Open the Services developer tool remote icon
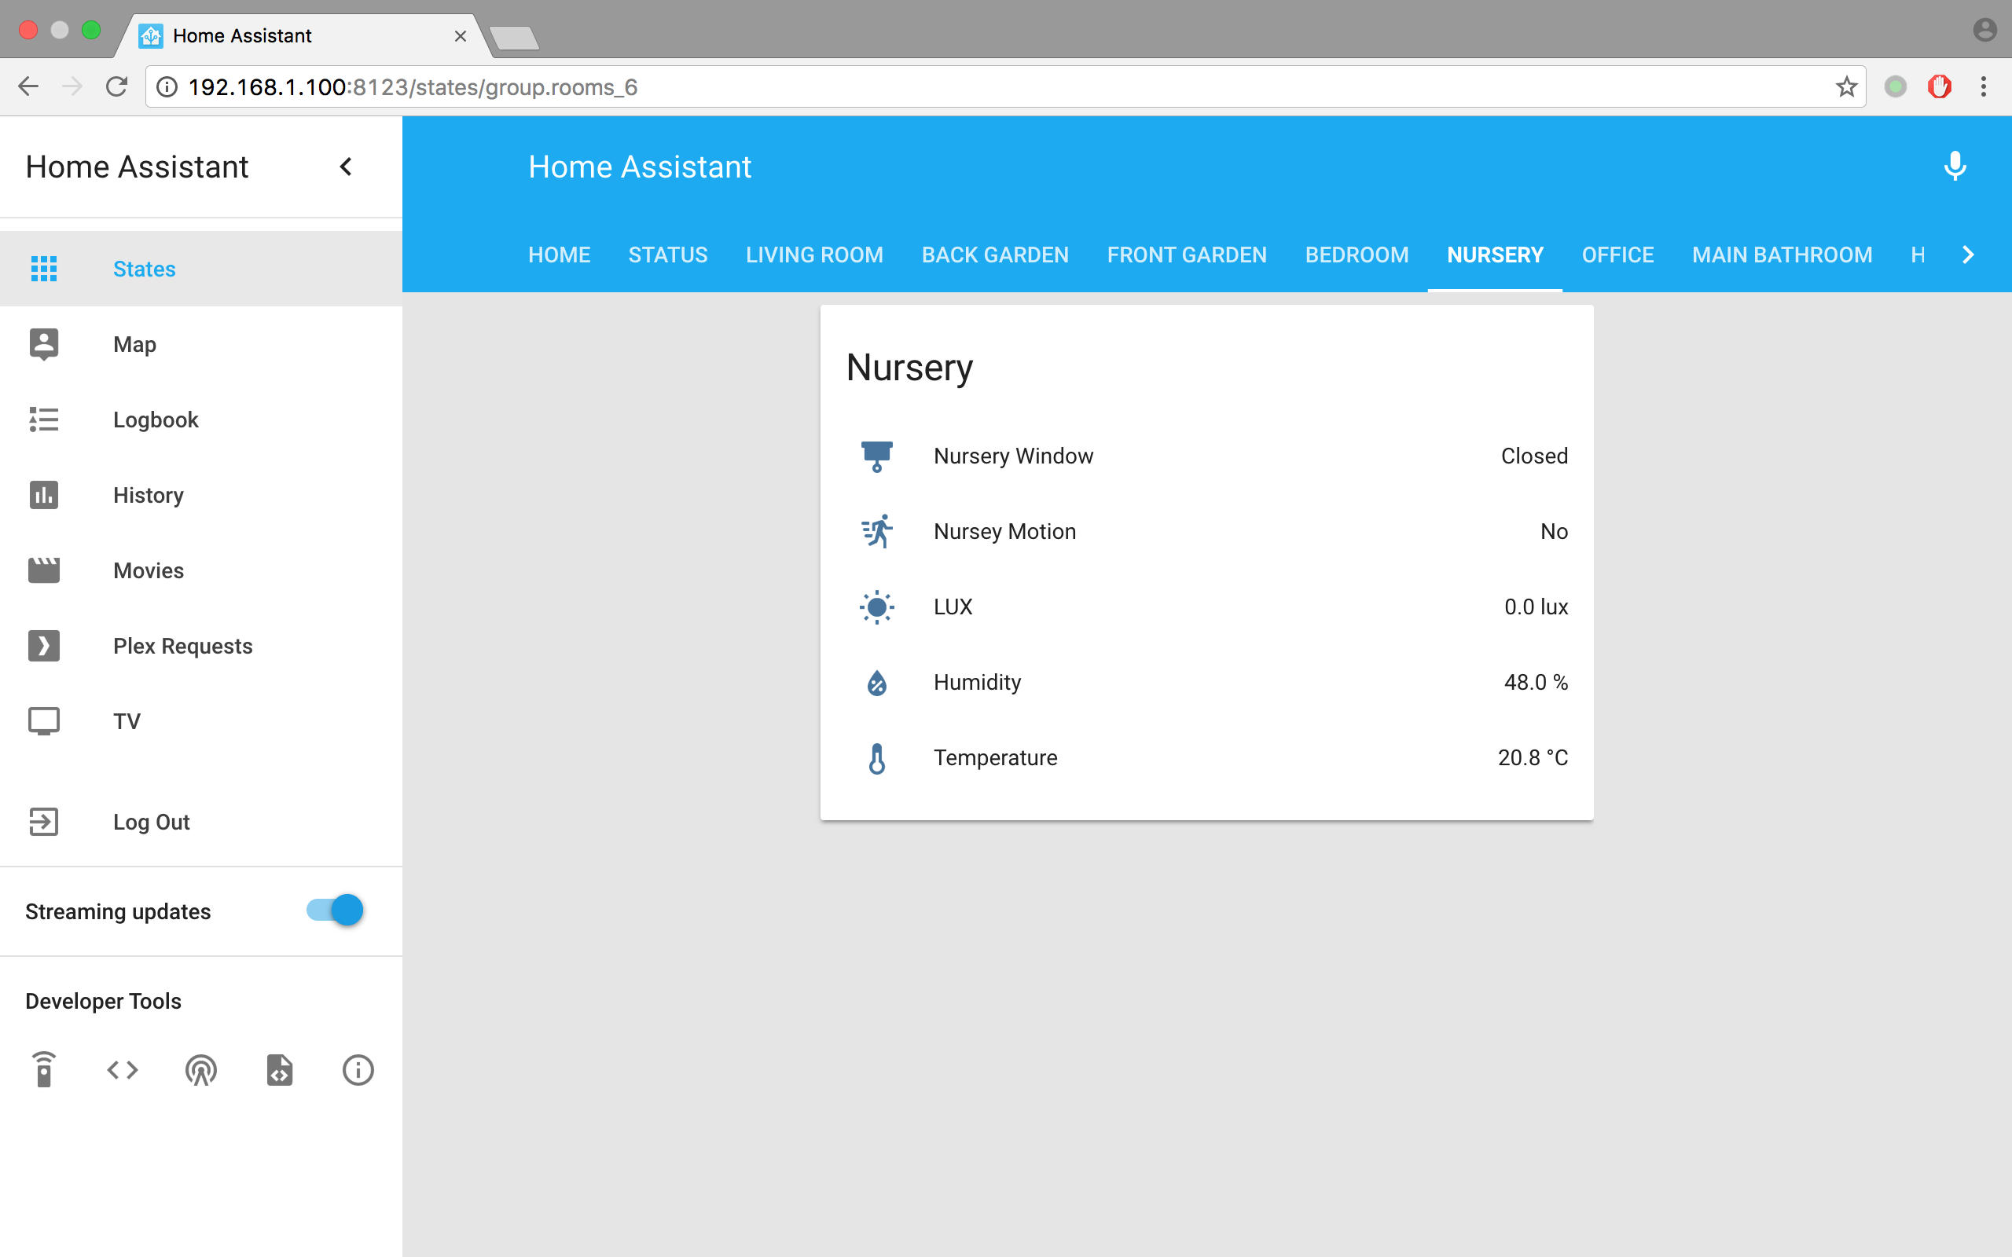The width and height of the screenshot is (2012, 1257). pos(44,1070)
